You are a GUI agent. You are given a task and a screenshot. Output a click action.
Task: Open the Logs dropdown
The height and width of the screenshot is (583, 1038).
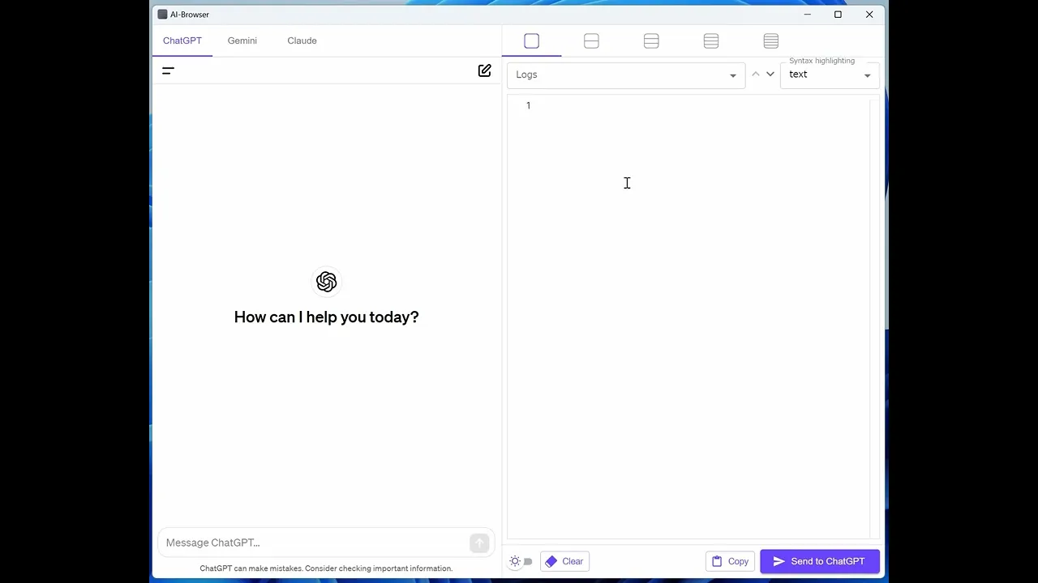(625, 74)
